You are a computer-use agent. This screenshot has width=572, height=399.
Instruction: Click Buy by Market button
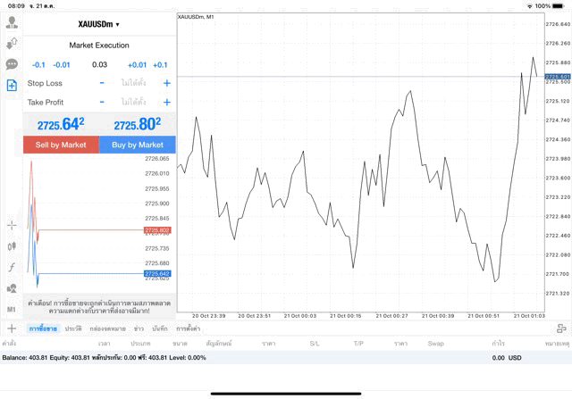(138, 145)
